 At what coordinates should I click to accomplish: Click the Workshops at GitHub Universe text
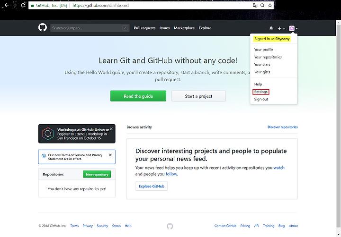[83, 130]
